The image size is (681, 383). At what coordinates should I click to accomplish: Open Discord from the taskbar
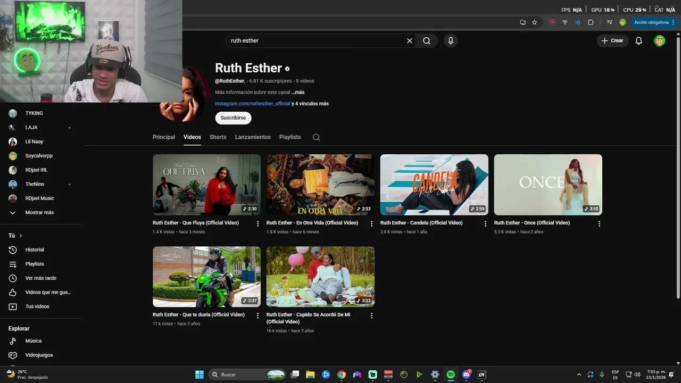pyautogui.click(x=467, y=374)
